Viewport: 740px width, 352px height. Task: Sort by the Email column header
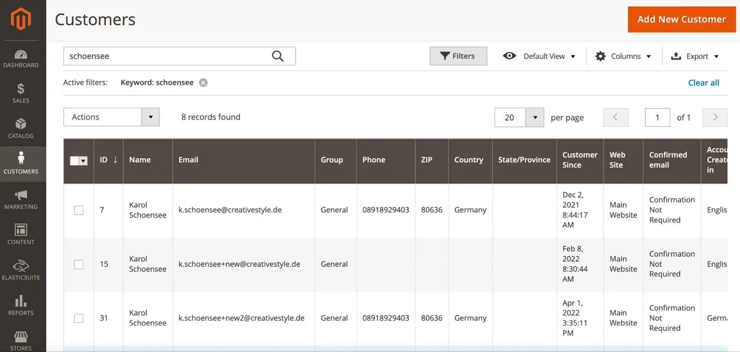click(x=243, y=160)
